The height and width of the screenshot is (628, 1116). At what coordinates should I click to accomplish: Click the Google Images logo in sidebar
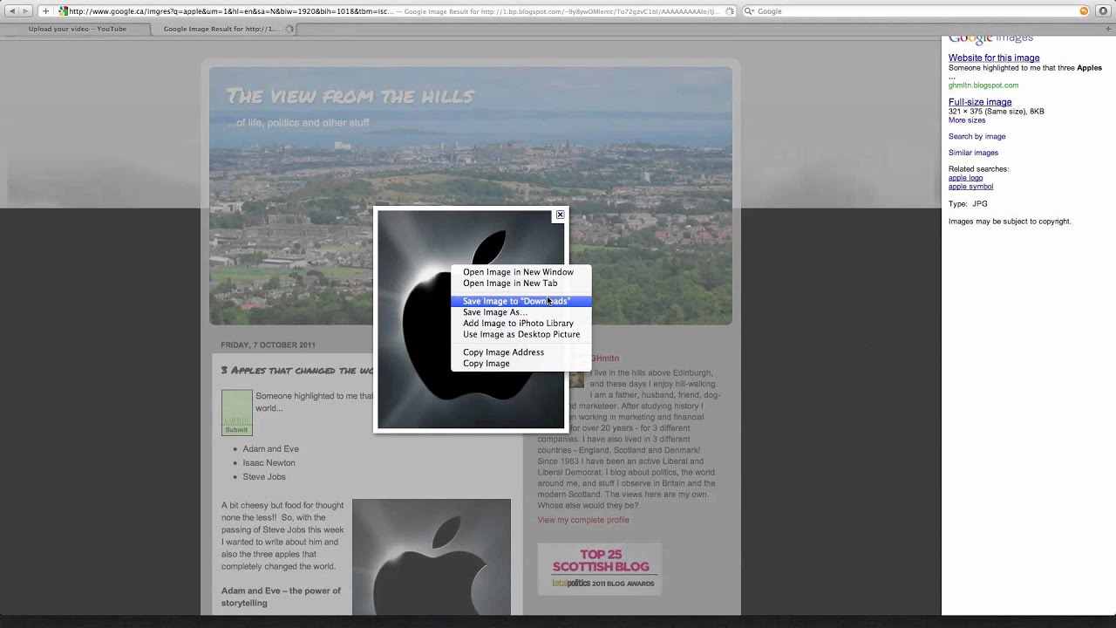990,38
